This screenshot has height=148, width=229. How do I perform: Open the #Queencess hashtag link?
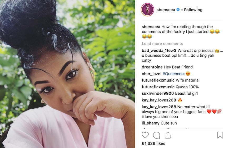[174, 74]
